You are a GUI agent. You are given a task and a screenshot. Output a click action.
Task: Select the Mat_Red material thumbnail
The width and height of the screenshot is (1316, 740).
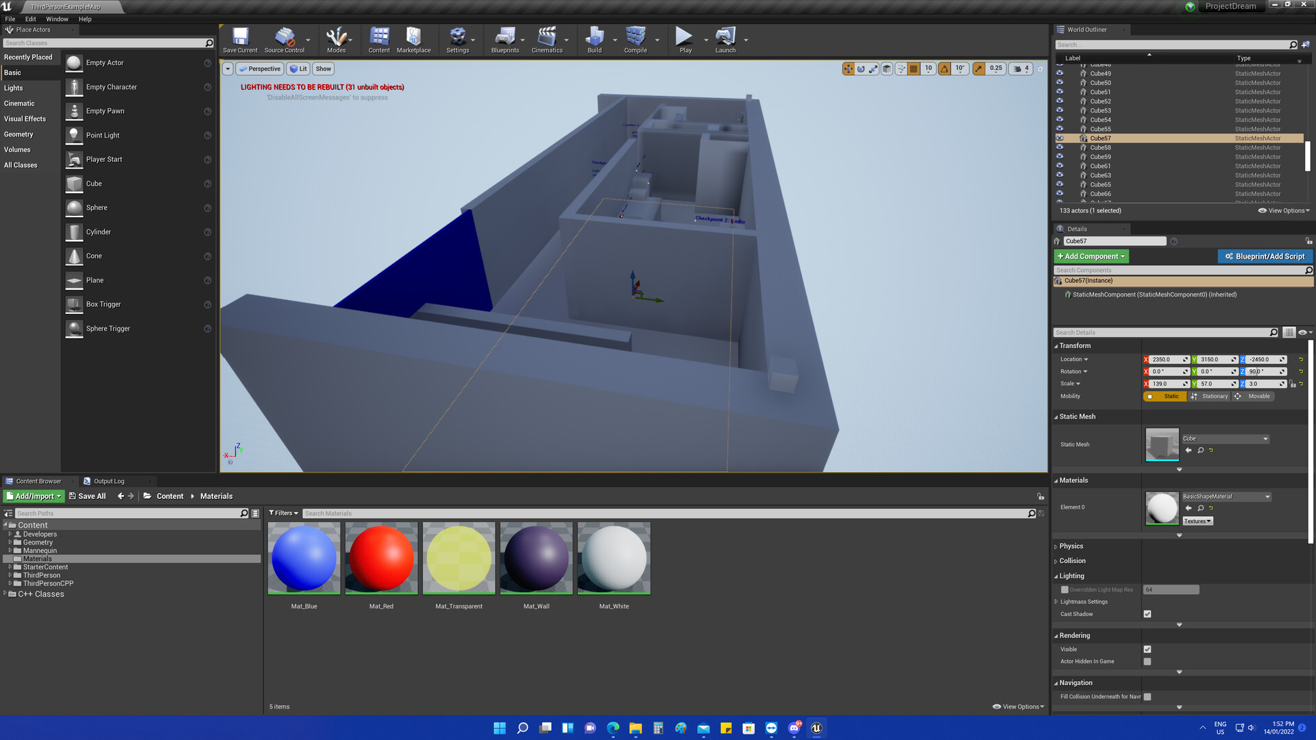point(381,558)
